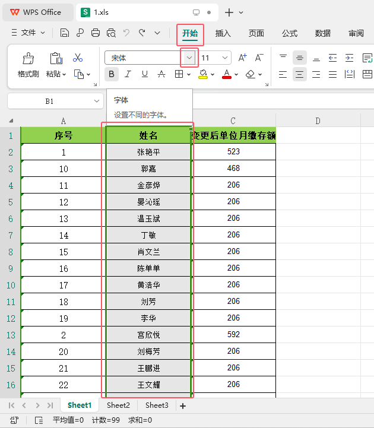Image resolution: width=374 pixels, height=428 pixels.
Task: Toggle Underline formatting
Action: pos(145,74)
